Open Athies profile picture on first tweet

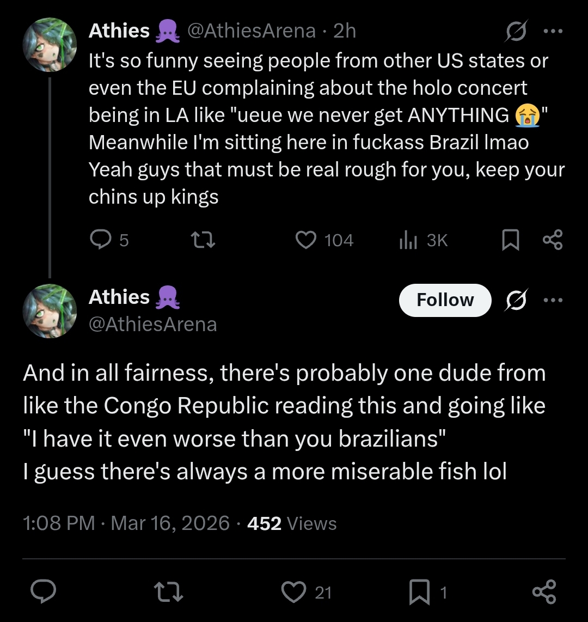pyautogui.click(x=50, y=45)
